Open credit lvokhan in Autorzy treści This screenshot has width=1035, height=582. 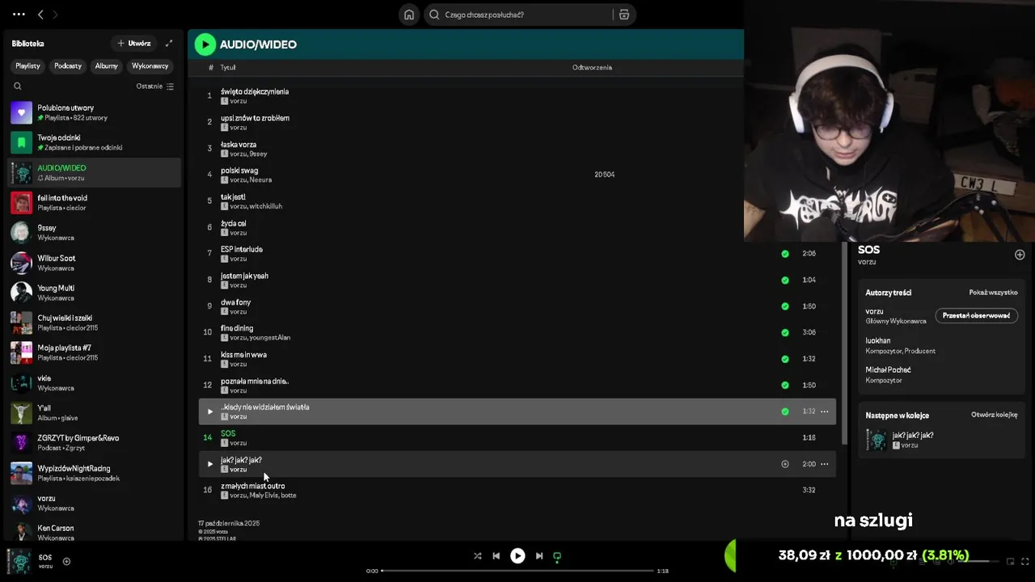click(x=878, y=340)
